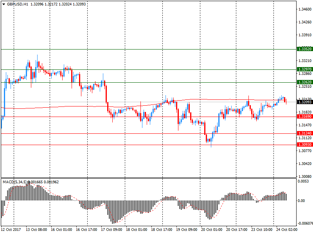Select the MACD(5,34,5) indicator label
Screen dimensions: 313x234
(14, 182)
